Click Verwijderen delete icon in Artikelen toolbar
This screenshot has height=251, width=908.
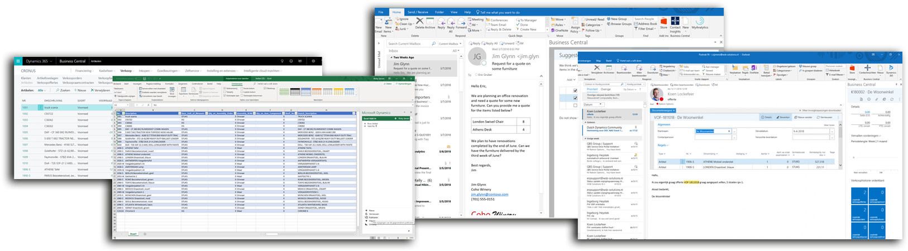[x=92, y=90]
